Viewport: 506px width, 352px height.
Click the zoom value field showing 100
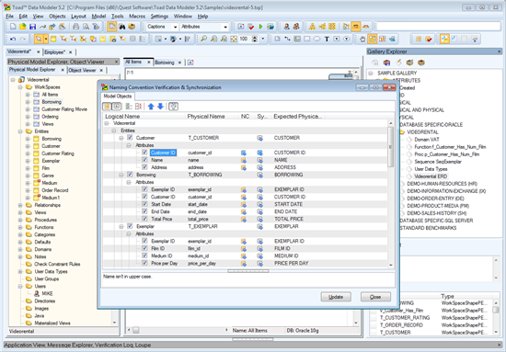tap(244, 39)
